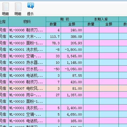Screen dimensions: 127x127
Task: Click the quantity cell -8
Action: tap(53, 49)
